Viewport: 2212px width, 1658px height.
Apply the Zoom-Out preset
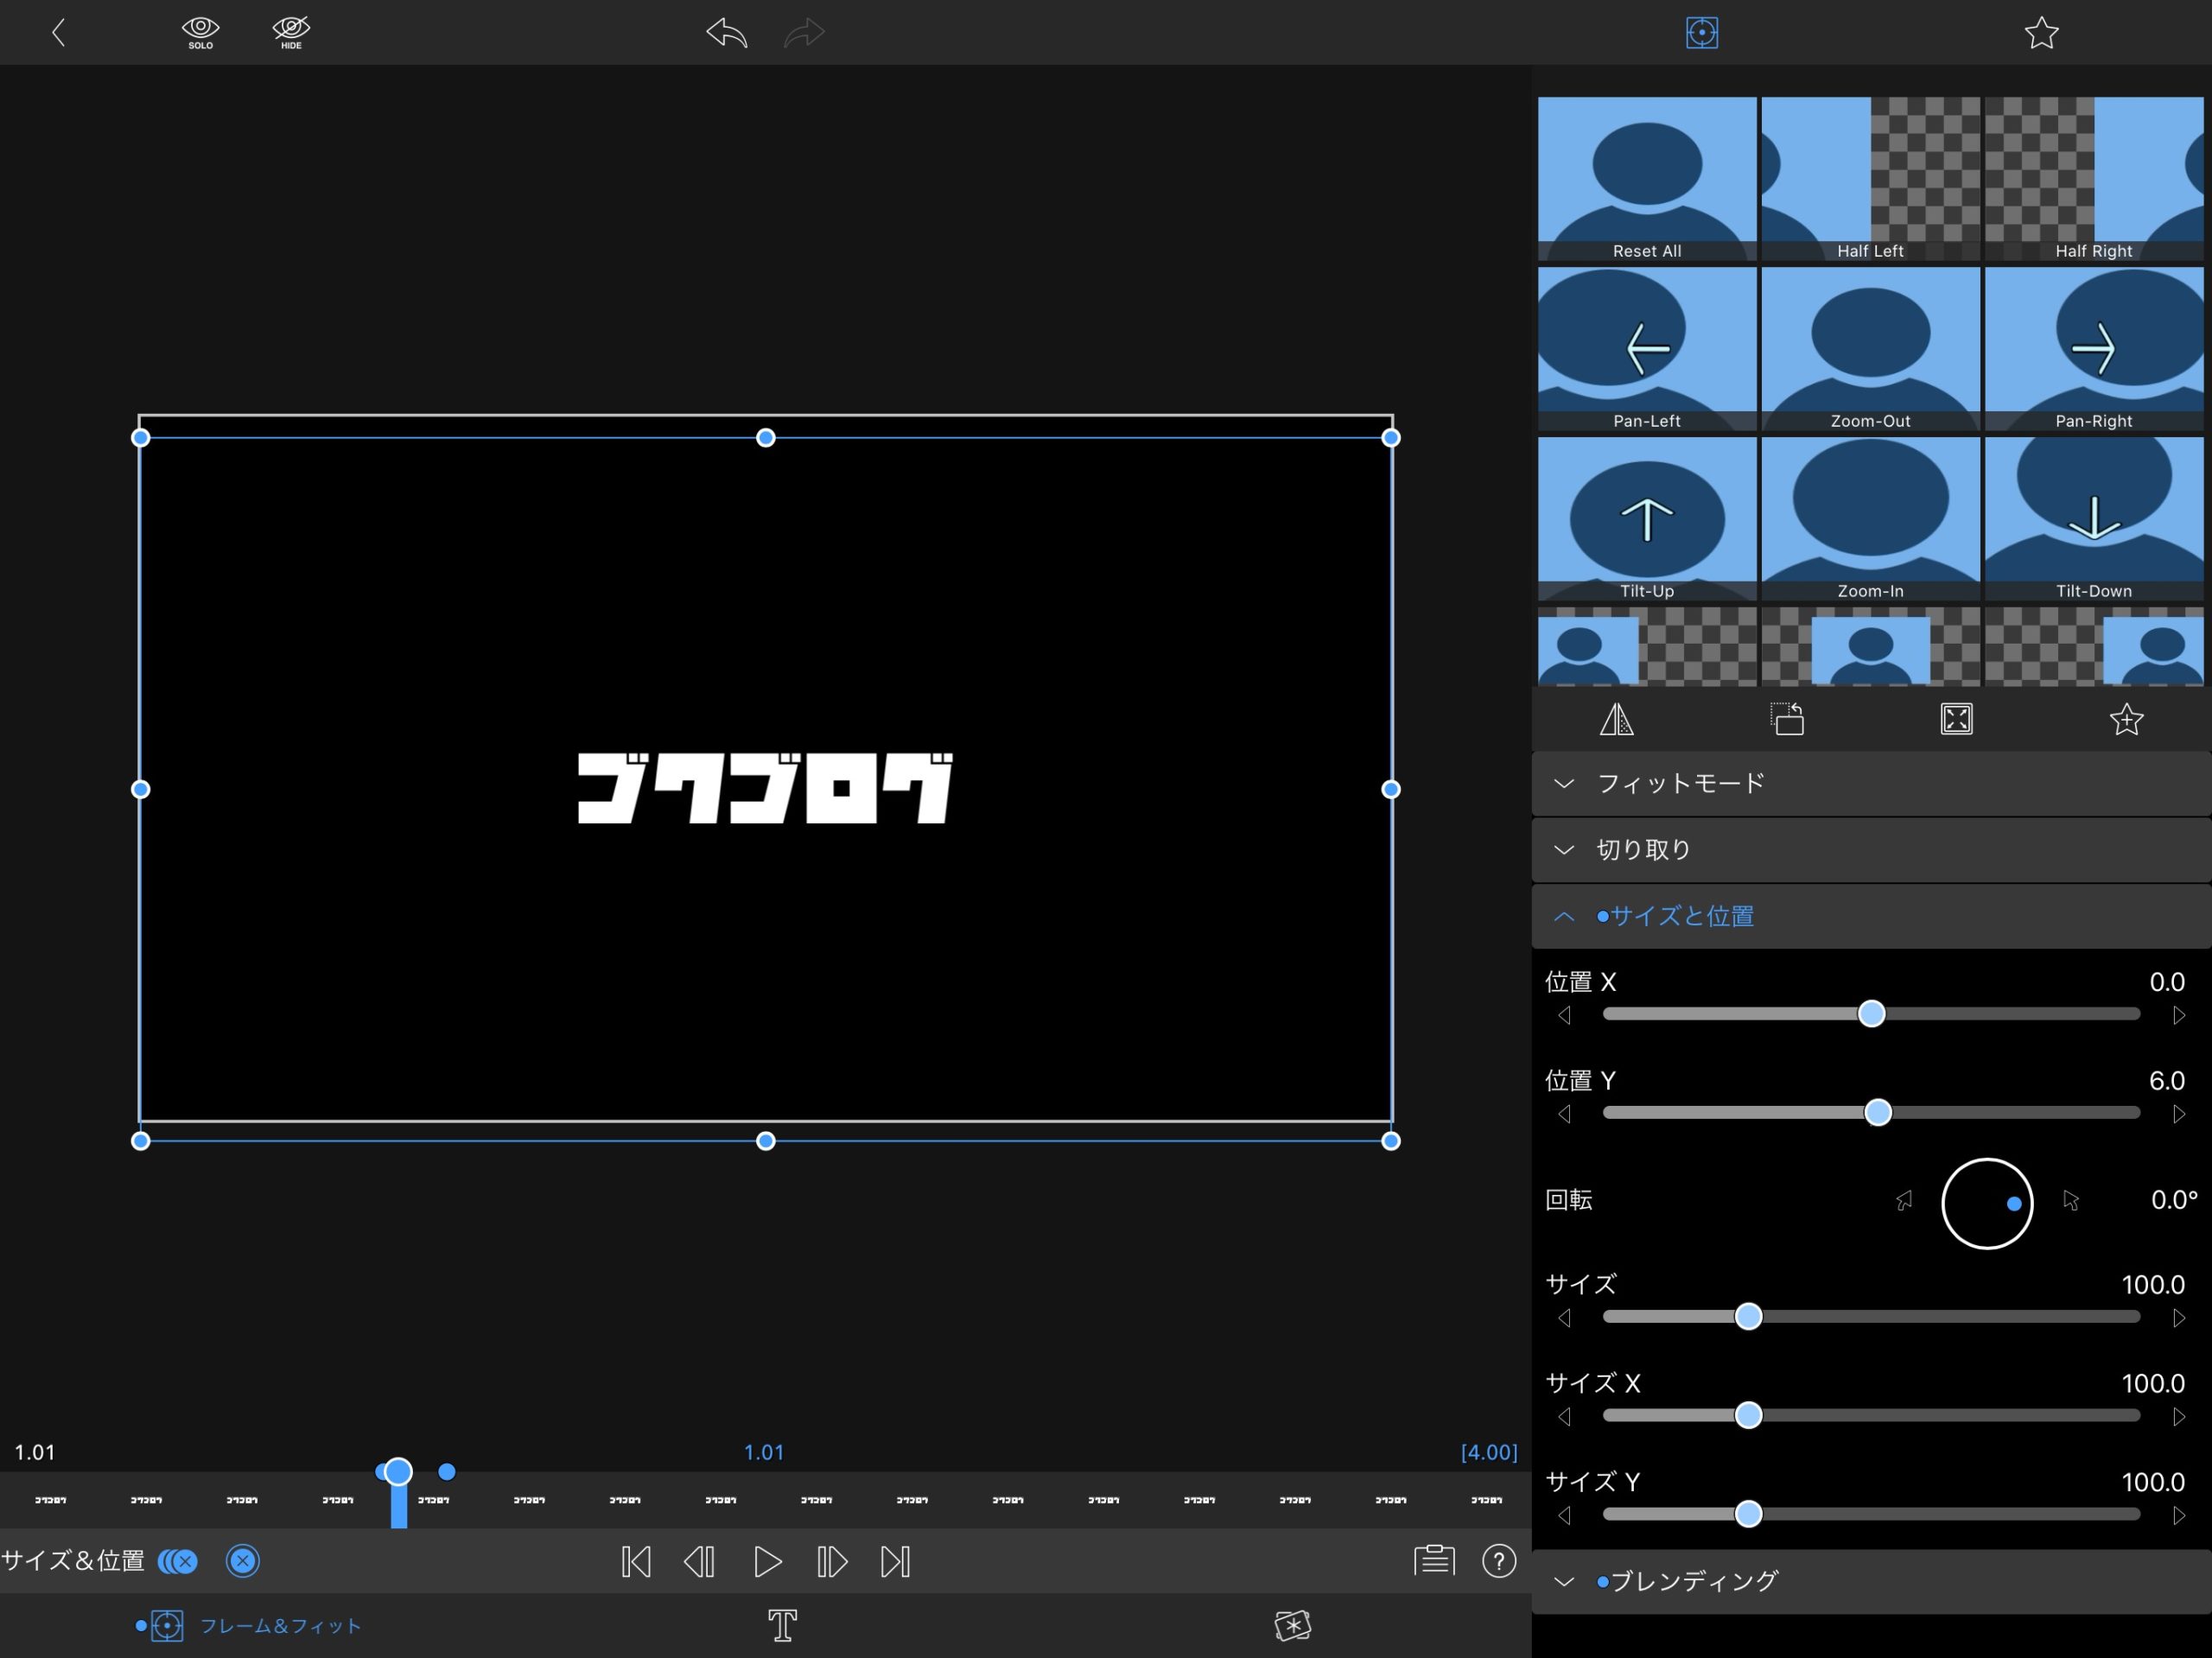point(1870,349)
